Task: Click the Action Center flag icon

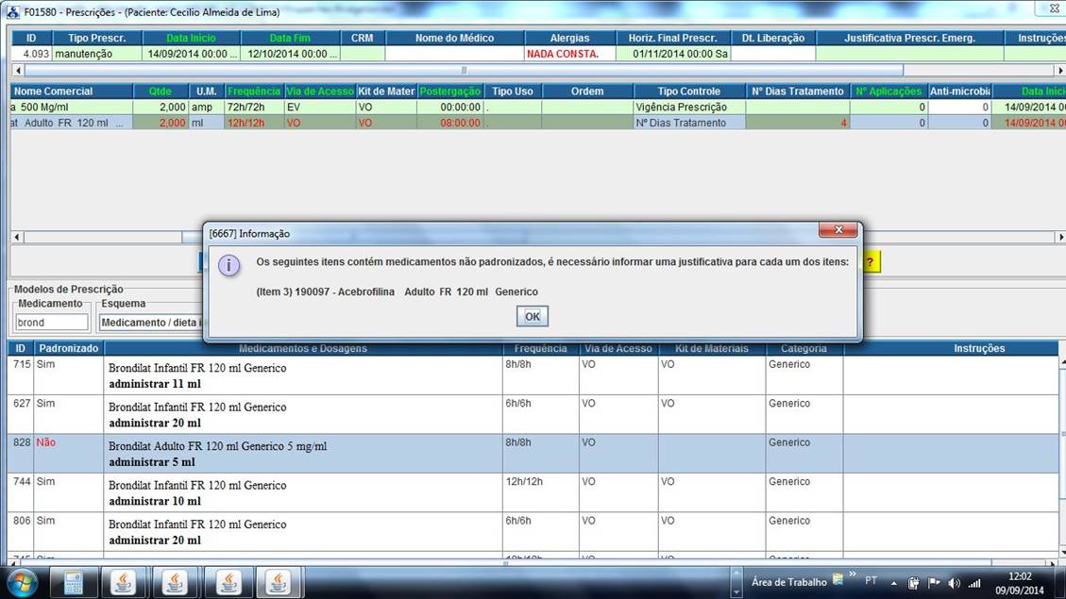Action: click(x=934, y=583)
